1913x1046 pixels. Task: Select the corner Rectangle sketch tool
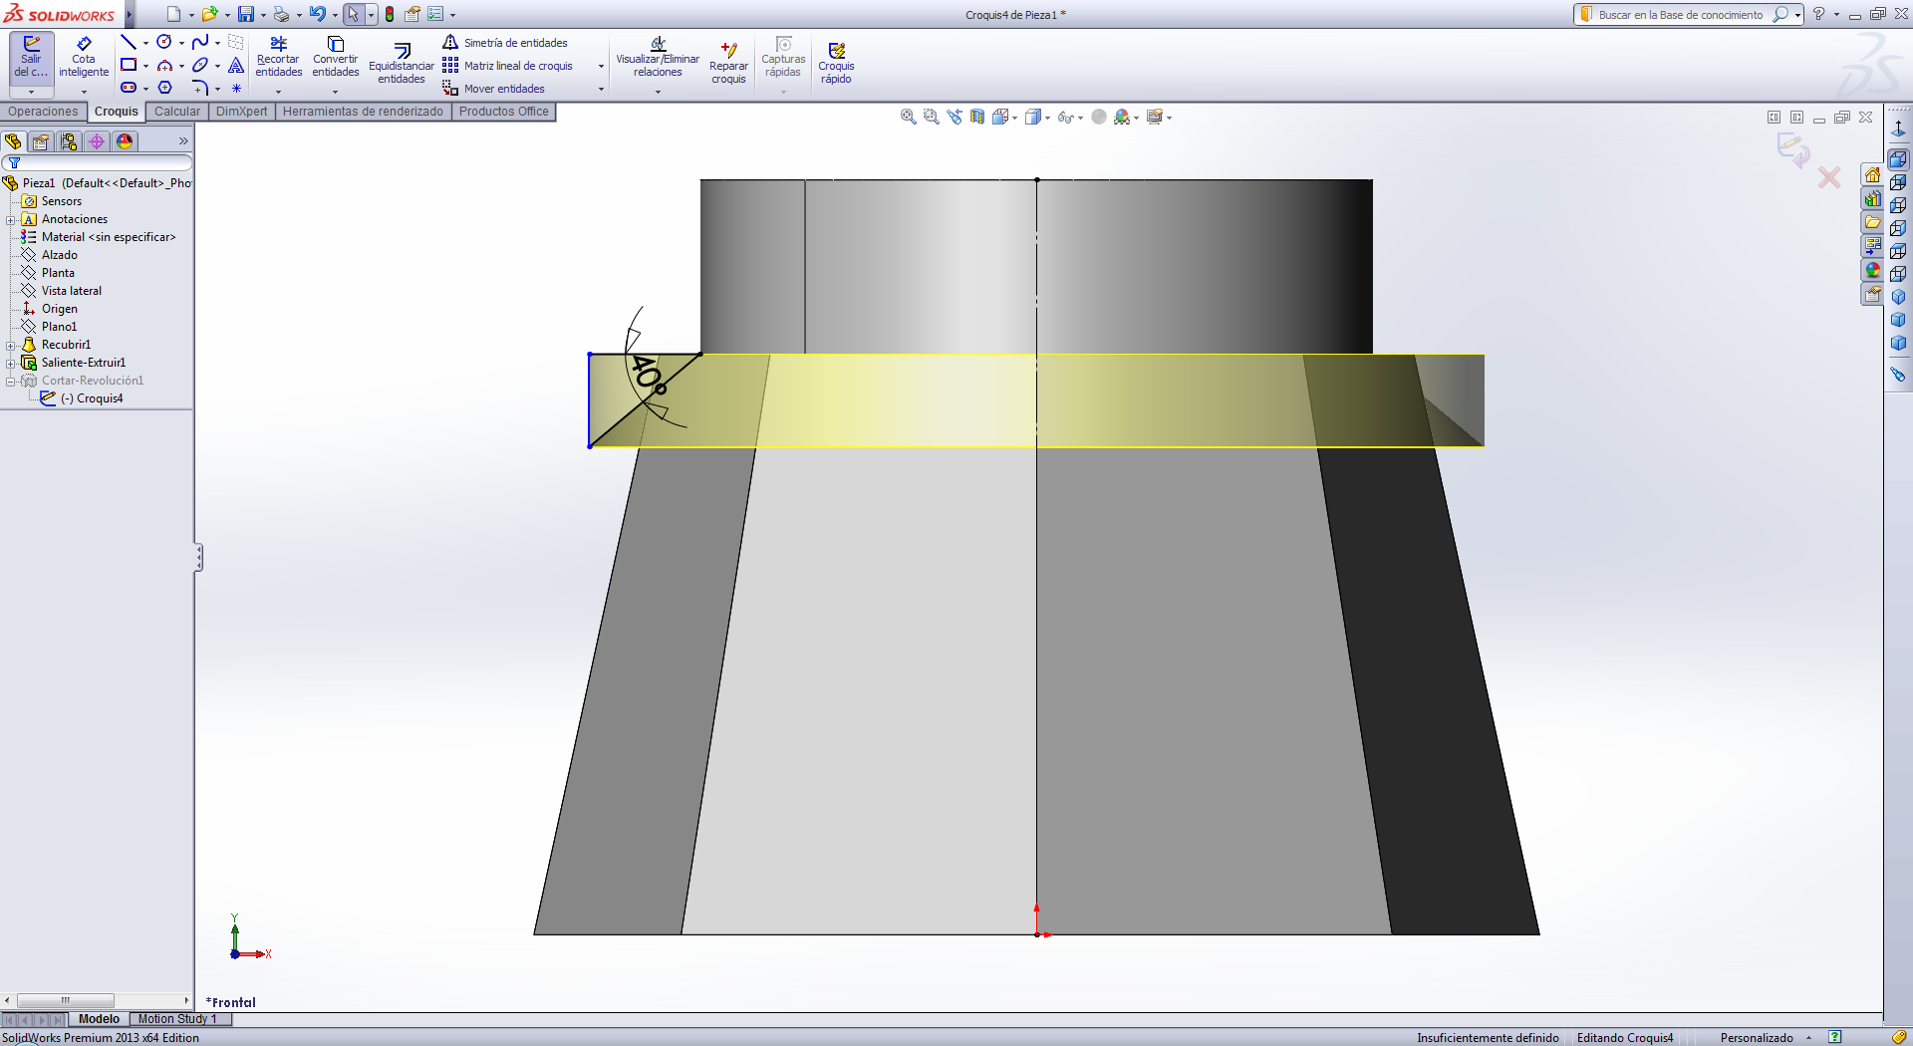(129, 65)
